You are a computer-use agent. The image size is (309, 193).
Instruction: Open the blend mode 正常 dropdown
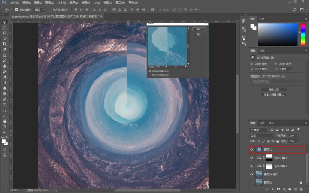261,136
